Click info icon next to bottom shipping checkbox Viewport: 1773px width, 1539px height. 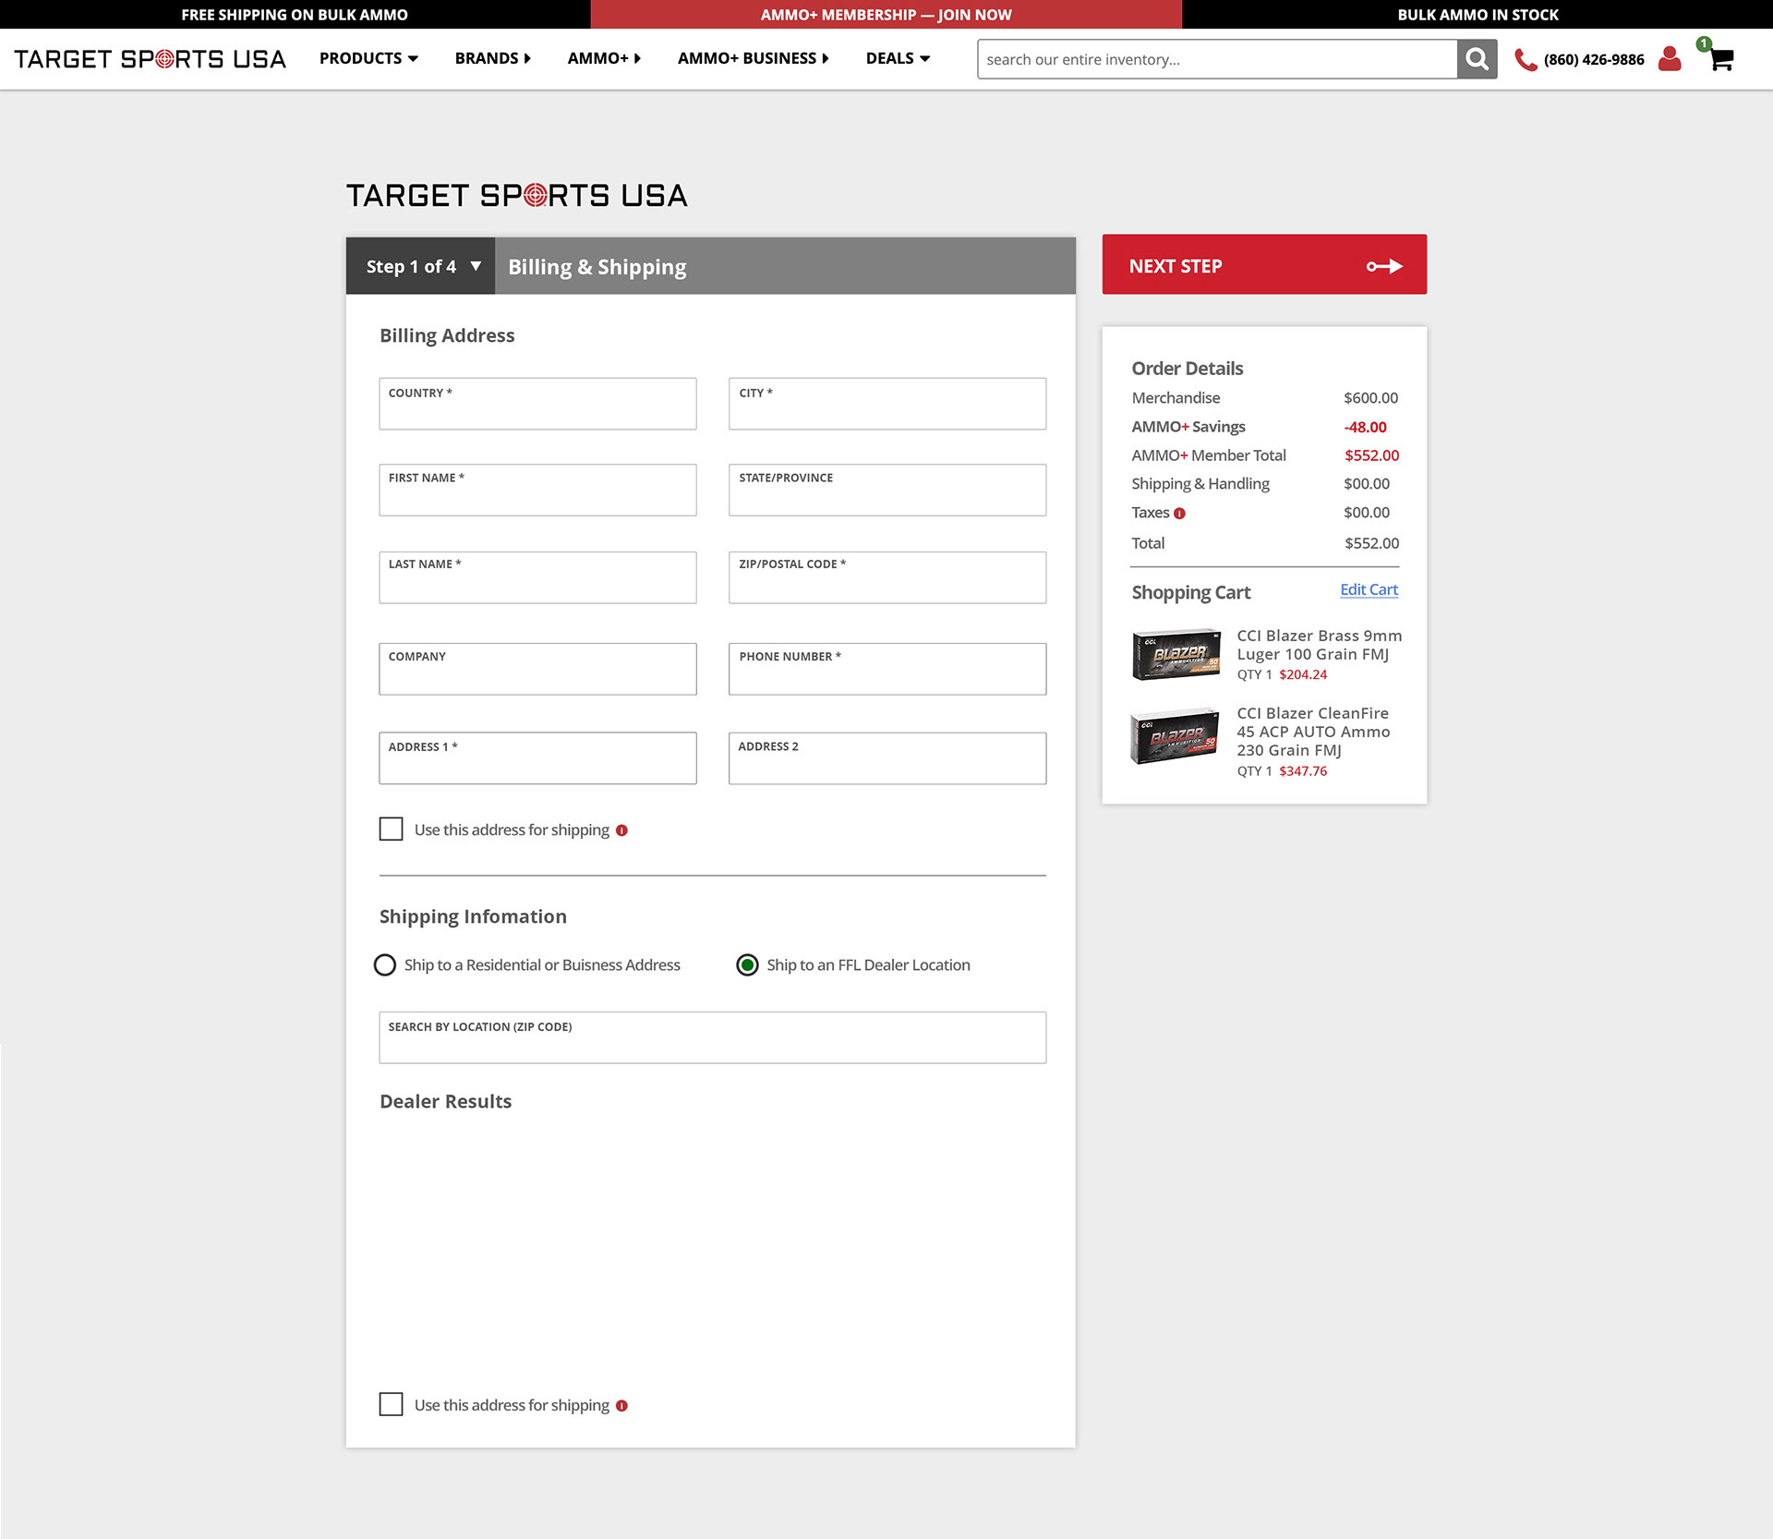click(621, 1406)
